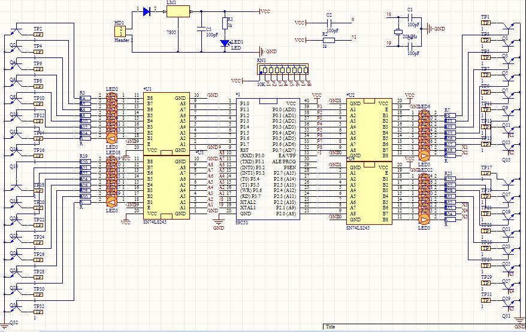The height and width of the screenshot is (332, 526).
Task: Select capacitor C1 beside pin 18
Action: (x=410, y=19)
